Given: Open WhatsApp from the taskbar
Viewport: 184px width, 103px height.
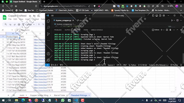Looking at the screenshot, I should [x=63, y=100].
